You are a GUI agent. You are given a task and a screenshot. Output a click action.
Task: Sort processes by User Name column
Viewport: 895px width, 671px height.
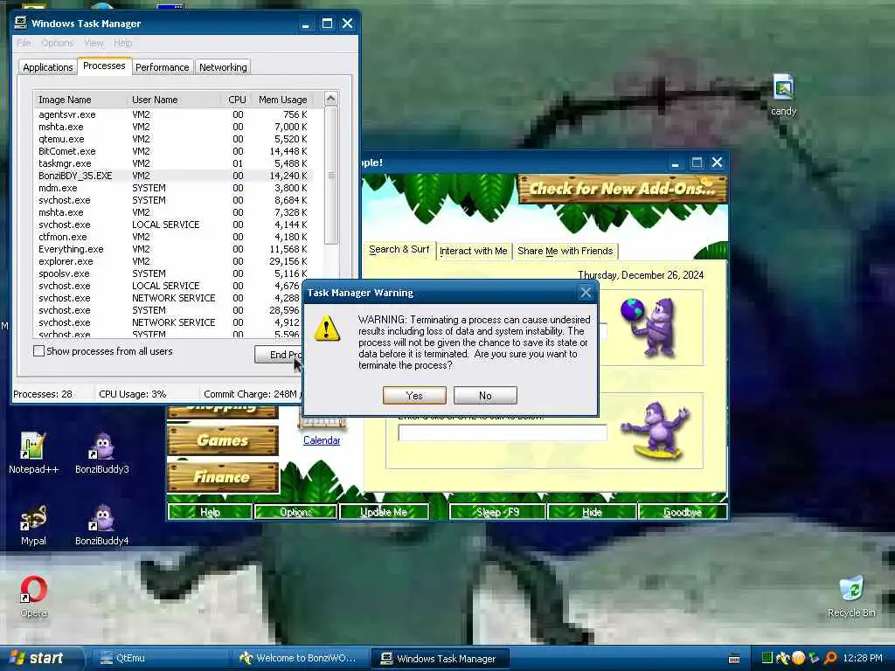(x=174, y=100)
